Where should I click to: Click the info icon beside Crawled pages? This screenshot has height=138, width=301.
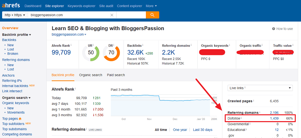click(x=254, y=101)
